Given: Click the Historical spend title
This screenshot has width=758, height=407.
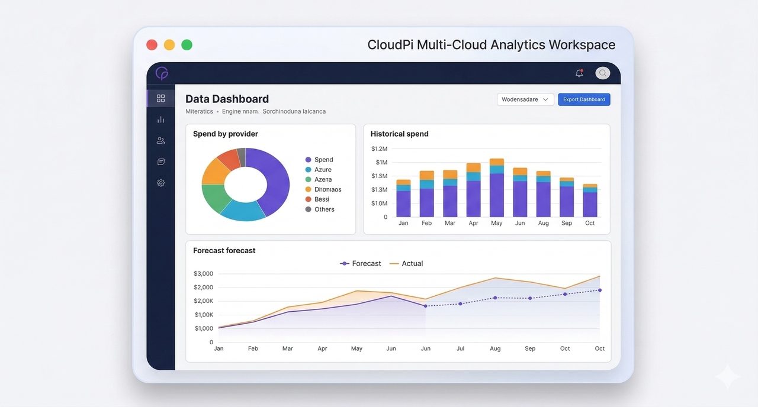Looking at the screenshot, I should pos(400,134).
